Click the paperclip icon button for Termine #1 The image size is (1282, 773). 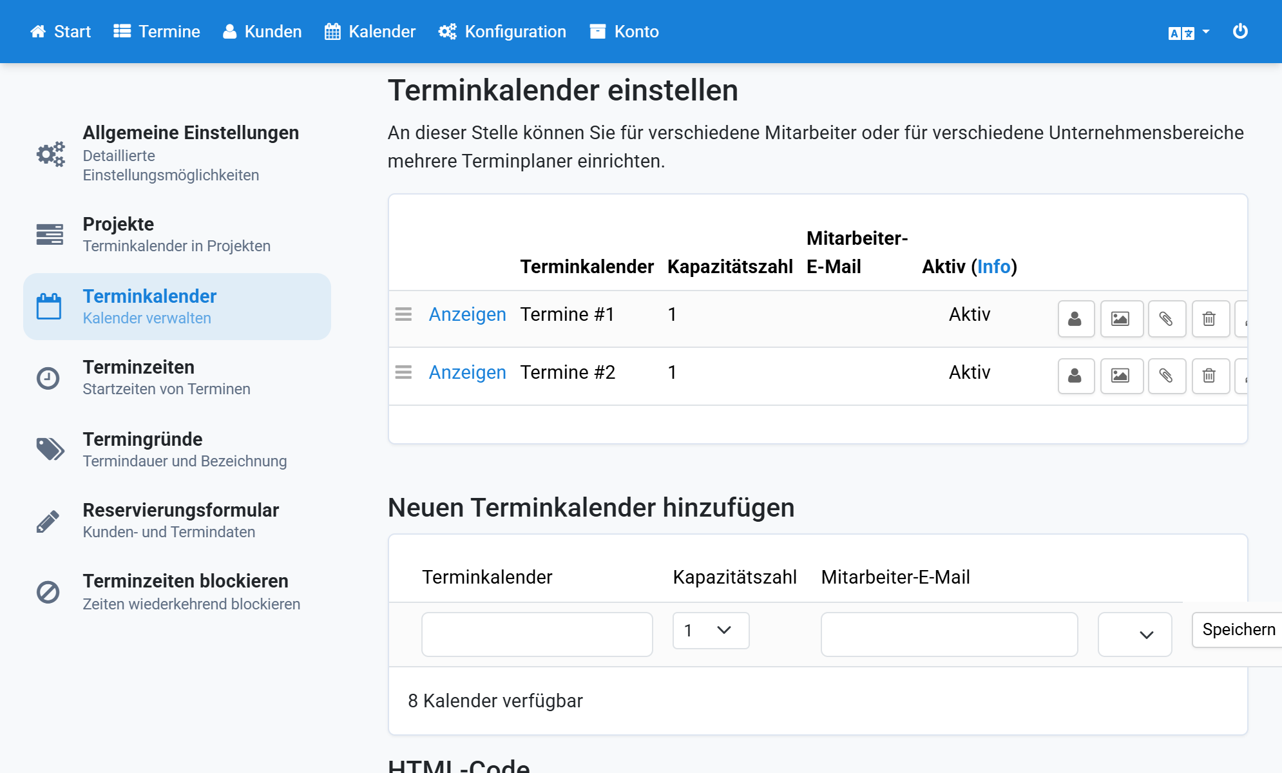point(1167,318)
